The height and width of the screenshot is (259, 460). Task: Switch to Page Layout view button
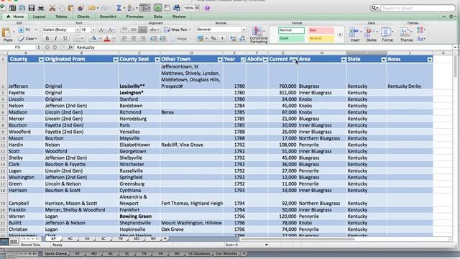[x=14, y=242]
